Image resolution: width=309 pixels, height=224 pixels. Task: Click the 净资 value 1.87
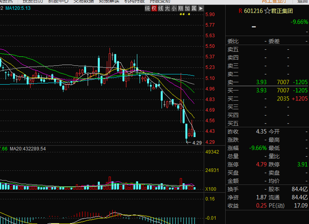pyautogui.click(x=261, y=198)
